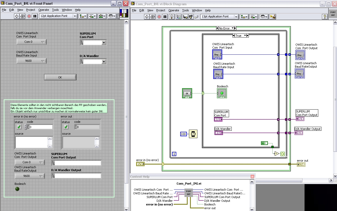Click Pause button in Block Diagram toolbar

click(x=165, y=17)
